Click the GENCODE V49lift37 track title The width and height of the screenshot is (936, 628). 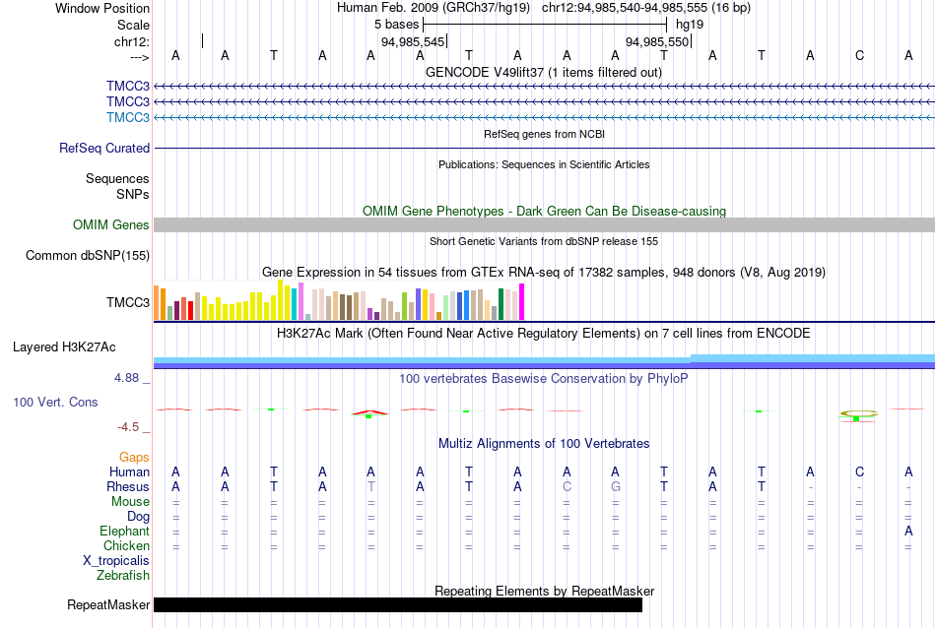[x=543, y=72]
